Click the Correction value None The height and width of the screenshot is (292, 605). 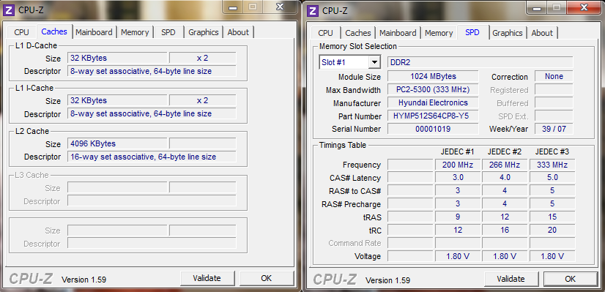click(554, 76)
